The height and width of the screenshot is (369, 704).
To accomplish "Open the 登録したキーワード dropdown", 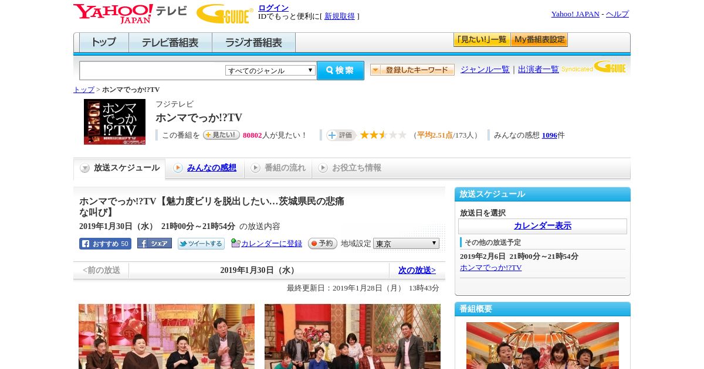I will pyautogui.click(x=412, y=70).
